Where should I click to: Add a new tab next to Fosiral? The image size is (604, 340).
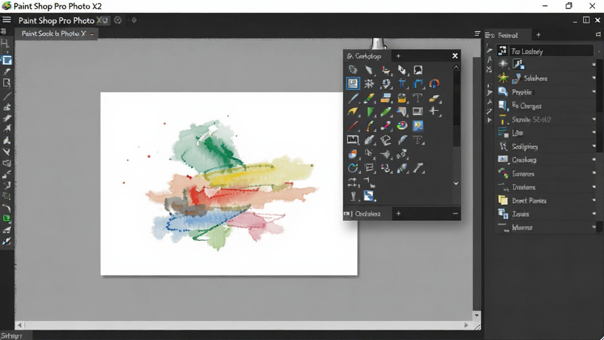click(x=538, y=35)
